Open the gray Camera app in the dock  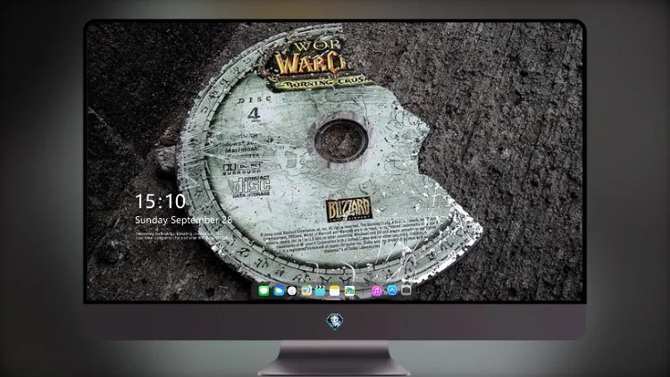point(406,290)
